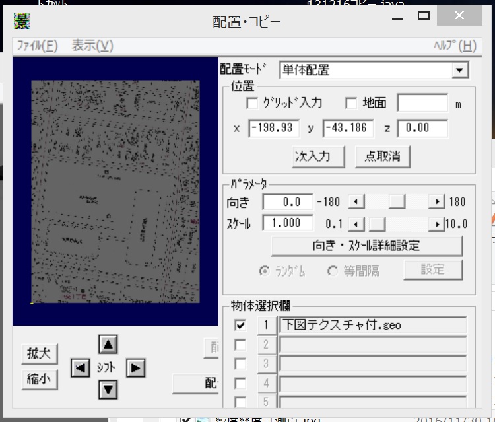Viewport: 495px width, 422px height.
Task: Open the 表示(V) menu
Action: tap(92, 46)
